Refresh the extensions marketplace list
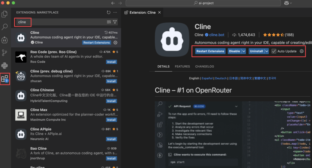This screenshot has height=168, width=312. (x=108, y=12)
